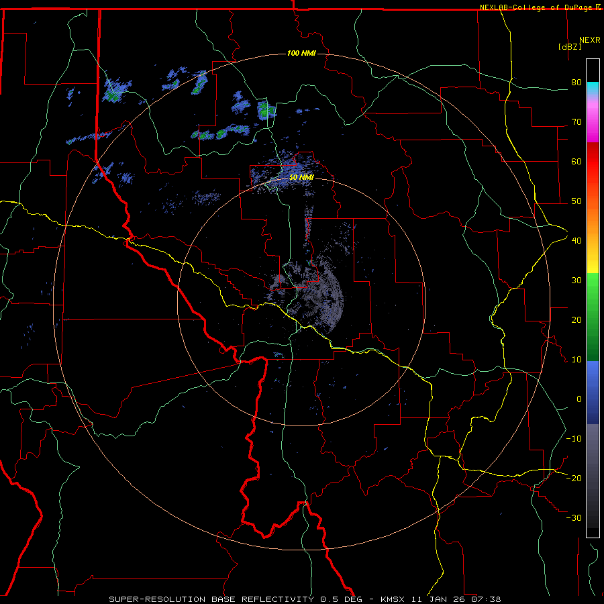Screen dimensions: 604x604
Task: Click the 10 dBZ scale value
Action: (x=576, y=360)
